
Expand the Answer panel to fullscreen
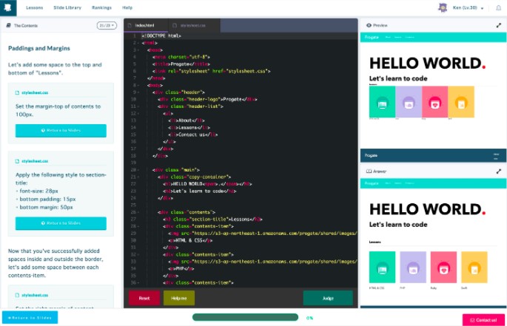(x=498, y=171)
